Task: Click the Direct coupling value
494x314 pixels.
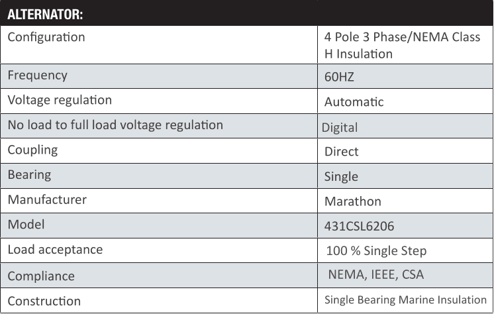Action: tap(342, 152)
